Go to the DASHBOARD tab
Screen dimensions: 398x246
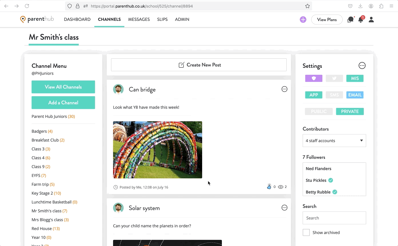[x=77, y=19]
